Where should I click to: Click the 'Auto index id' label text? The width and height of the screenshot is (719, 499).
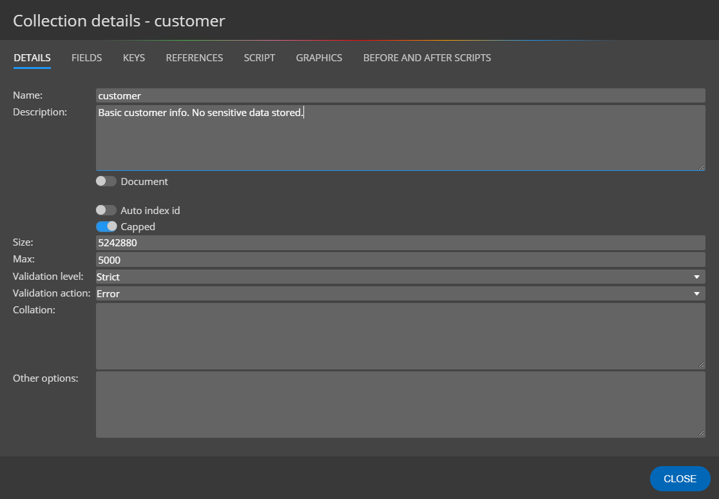tap(150, 211)
